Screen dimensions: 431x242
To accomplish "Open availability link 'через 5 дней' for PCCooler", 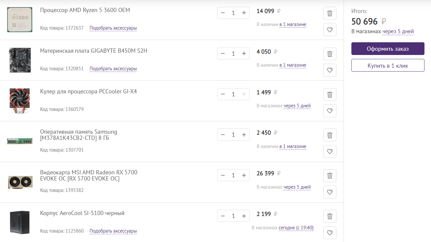I will point(297,106).
